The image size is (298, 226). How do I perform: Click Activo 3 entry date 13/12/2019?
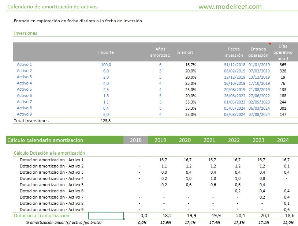point(259,77)
